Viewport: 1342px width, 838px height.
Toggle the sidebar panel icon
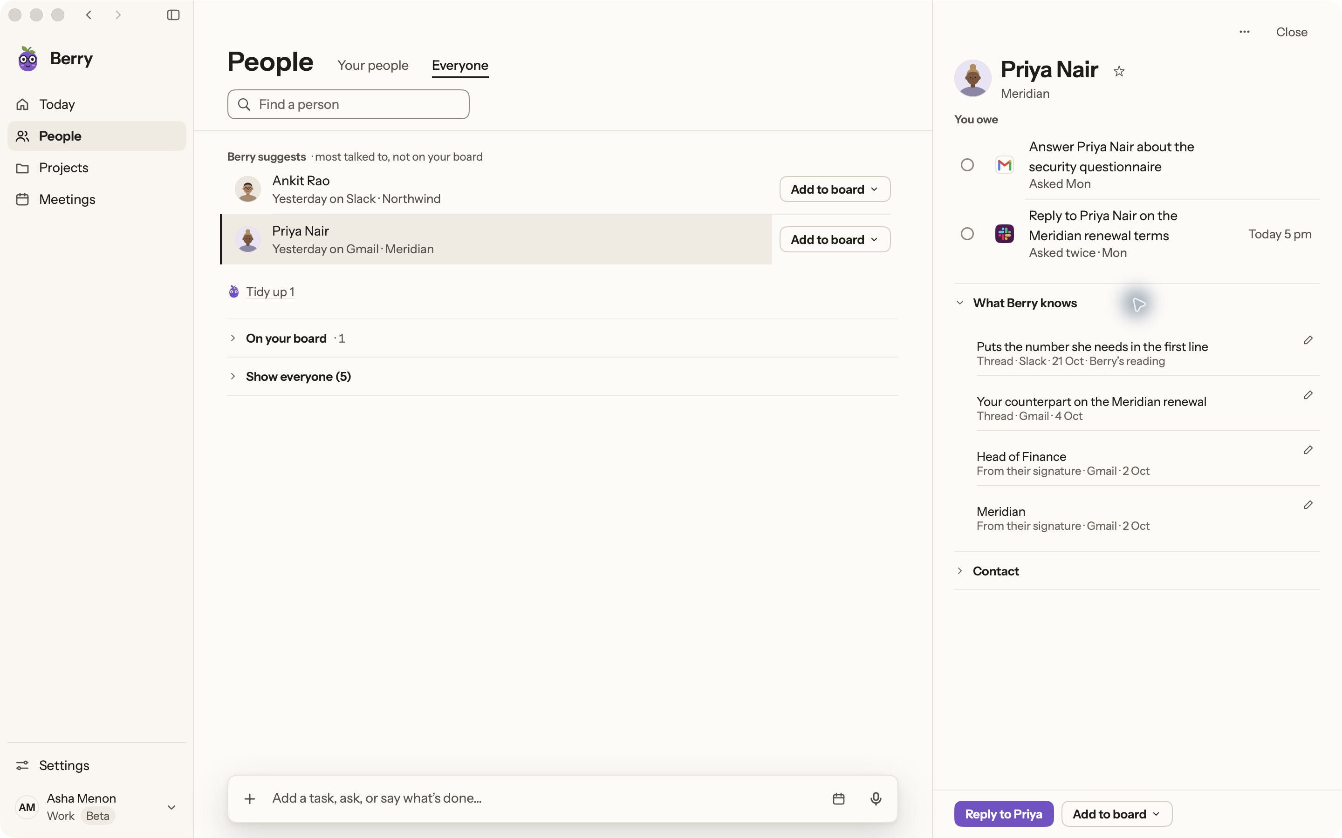(x=173, y=15)
